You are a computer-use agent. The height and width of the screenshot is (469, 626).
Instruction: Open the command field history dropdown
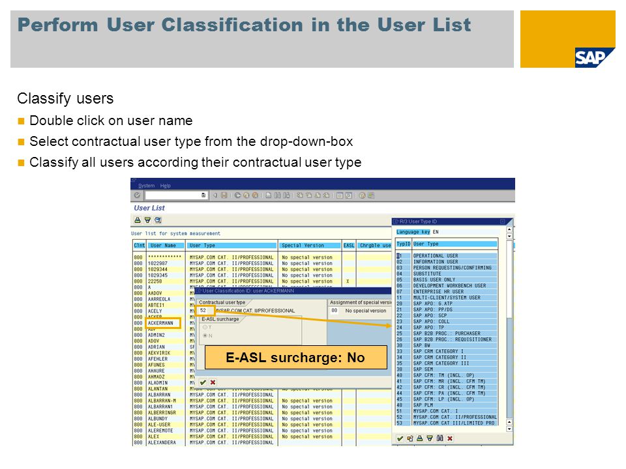[203, 195]
